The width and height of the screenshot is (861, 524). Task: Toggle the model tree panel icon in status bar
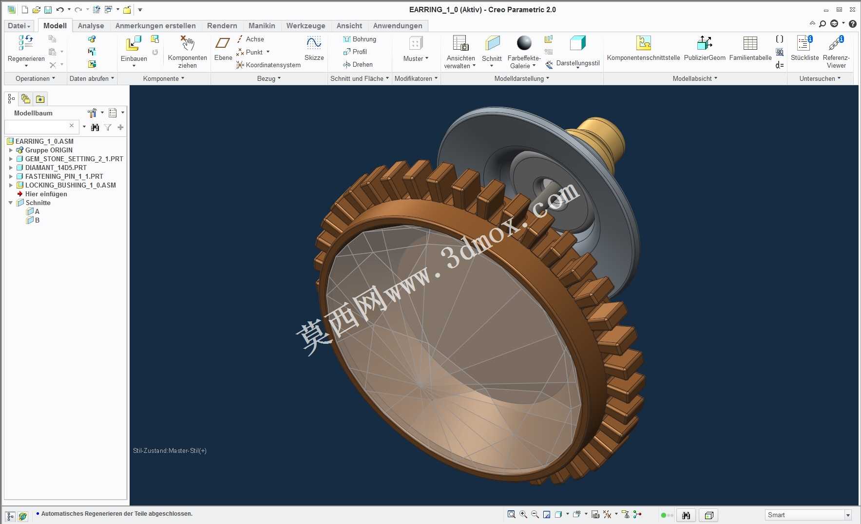click(x=10, y=516)
